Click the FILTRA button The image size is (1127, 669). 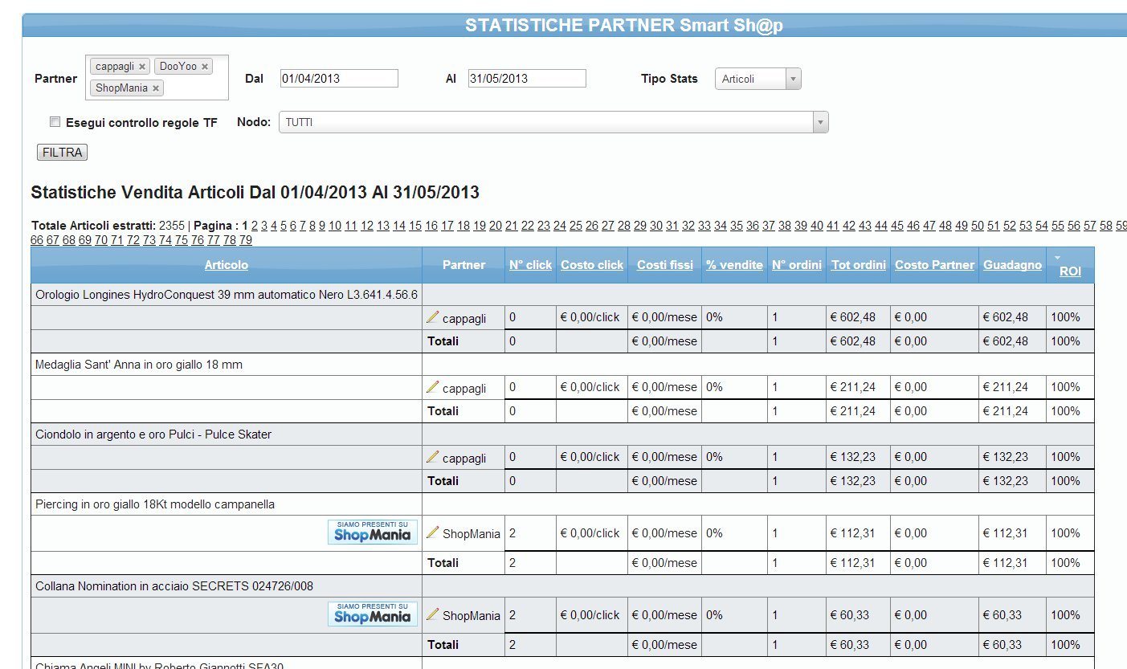[63, 153]
